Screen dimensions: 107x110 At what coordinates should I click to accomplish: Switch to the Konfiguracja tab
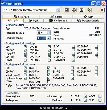pos(58,21)
